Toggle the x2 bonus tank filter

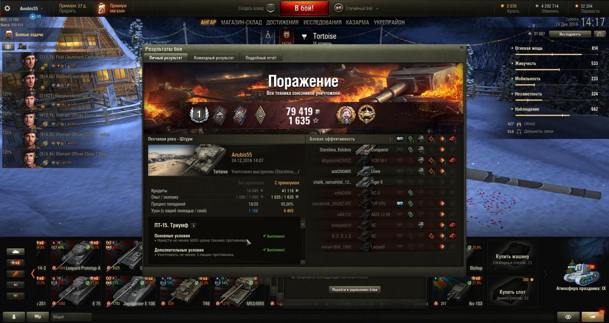[x=15, y=263]
